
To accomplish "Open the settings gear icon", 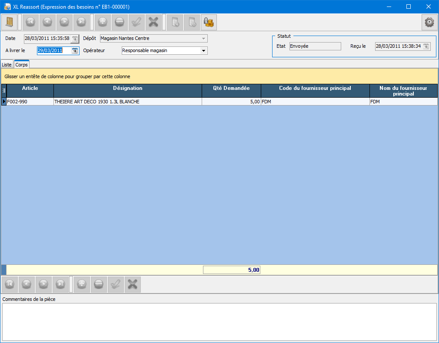I will coord(429,22).
